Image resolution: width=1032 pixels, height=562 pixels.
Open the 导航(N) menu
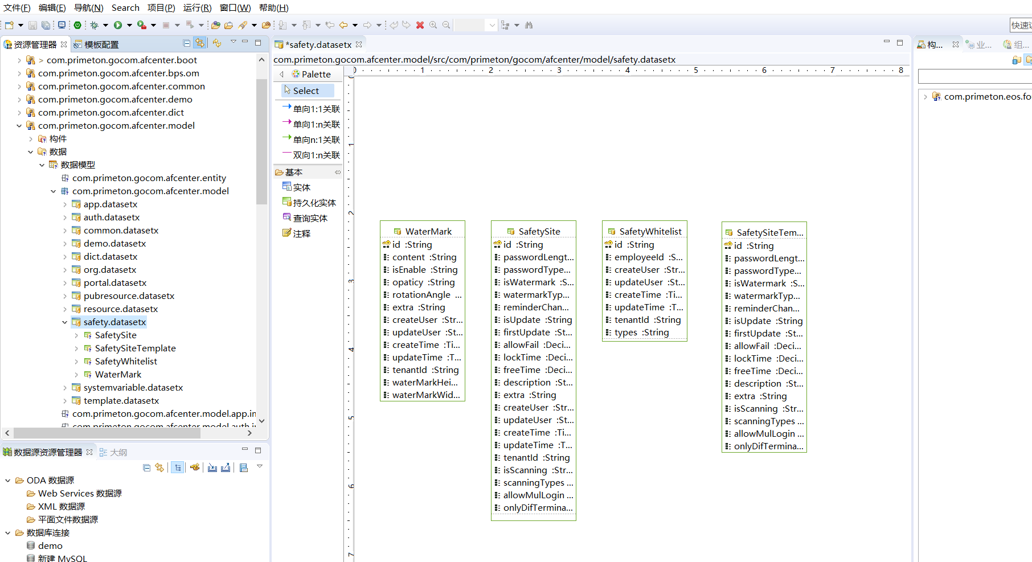88,7
